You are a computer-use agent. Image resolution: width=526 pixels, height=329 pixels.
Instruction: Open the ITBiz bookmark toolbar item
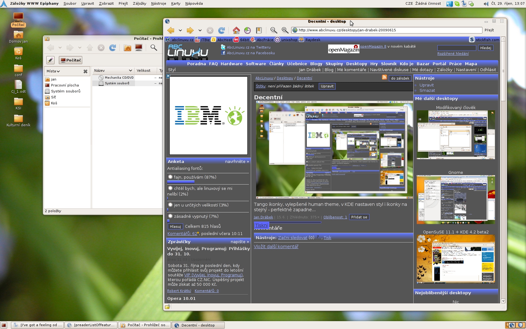[202, 40]
